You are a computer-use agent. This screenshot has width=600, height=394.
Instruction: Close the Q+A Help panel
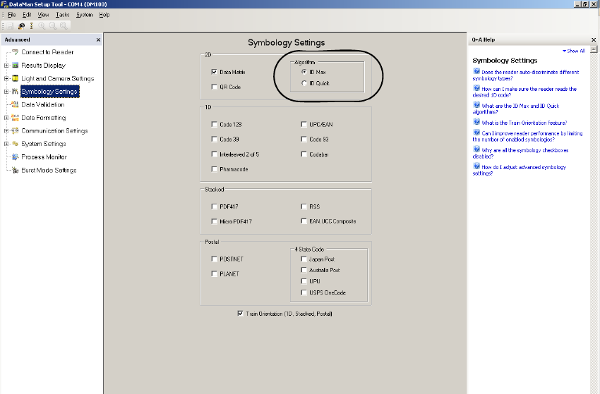point(594,39)
